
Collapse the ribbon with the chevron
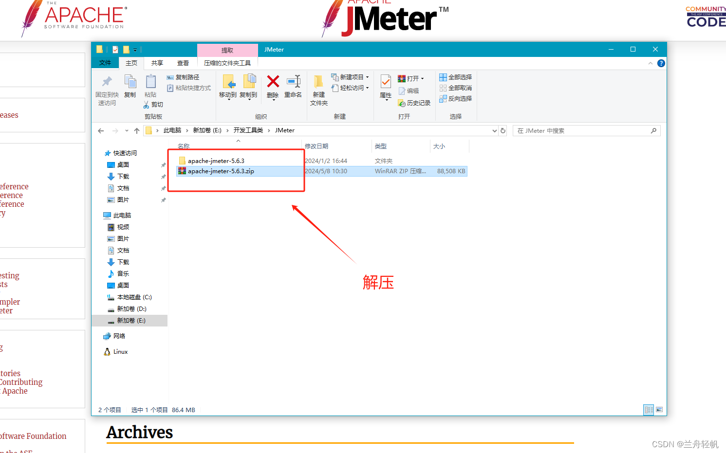[651, 63]
